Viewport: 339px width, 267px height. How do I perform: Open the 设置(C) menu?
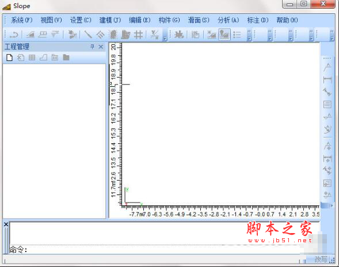click(81, 20)
